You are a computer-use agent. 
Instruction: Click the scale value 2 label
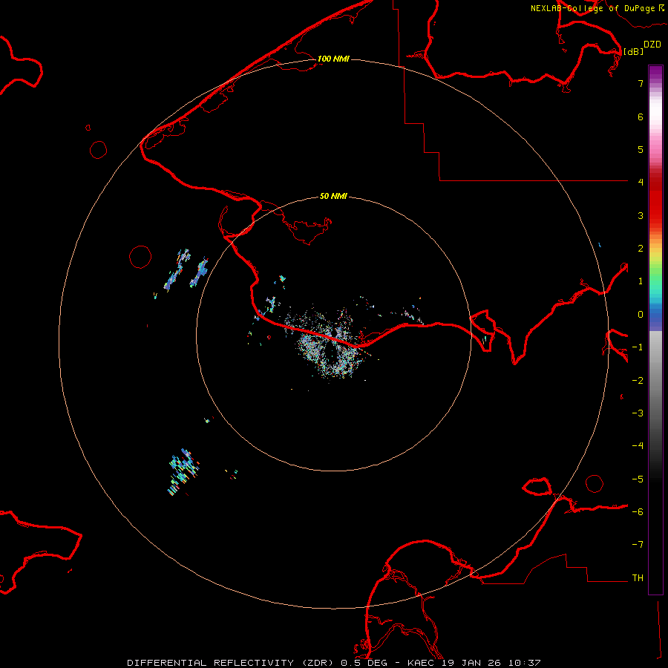pos(641,249)
